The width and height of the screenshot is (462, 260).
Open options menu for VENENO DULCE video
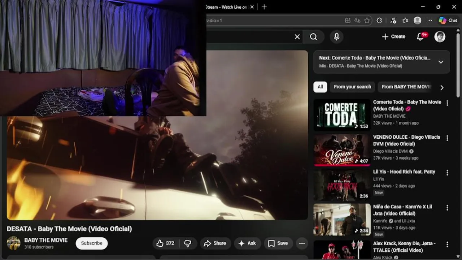(x=447, y=138)
